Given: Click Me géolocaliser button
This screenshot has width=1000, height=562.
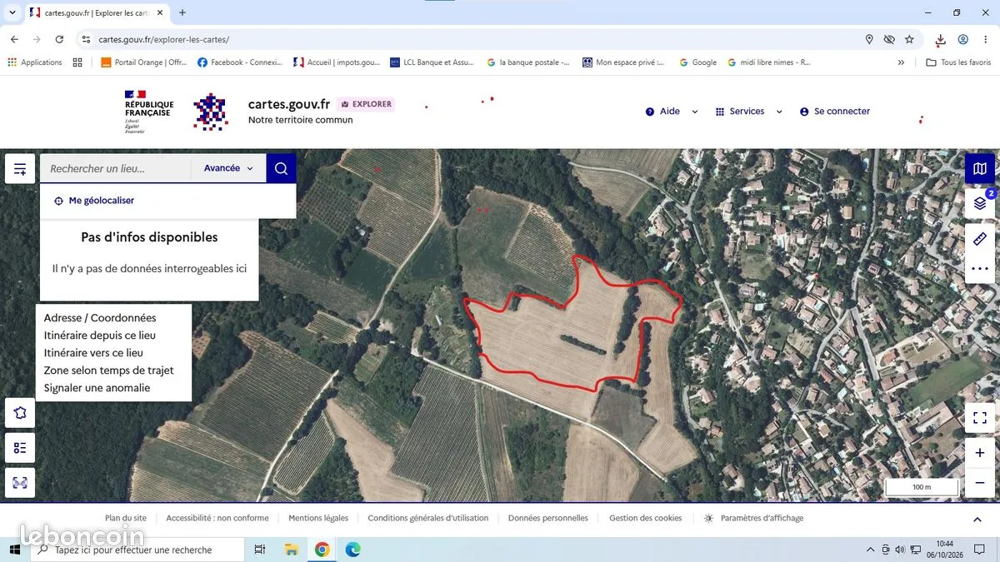Looking at the screenshot, I should click(94, 201).
